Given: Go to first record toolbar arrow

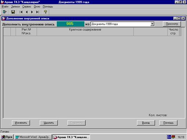Looking at the screenshot, I should [21, 12].
